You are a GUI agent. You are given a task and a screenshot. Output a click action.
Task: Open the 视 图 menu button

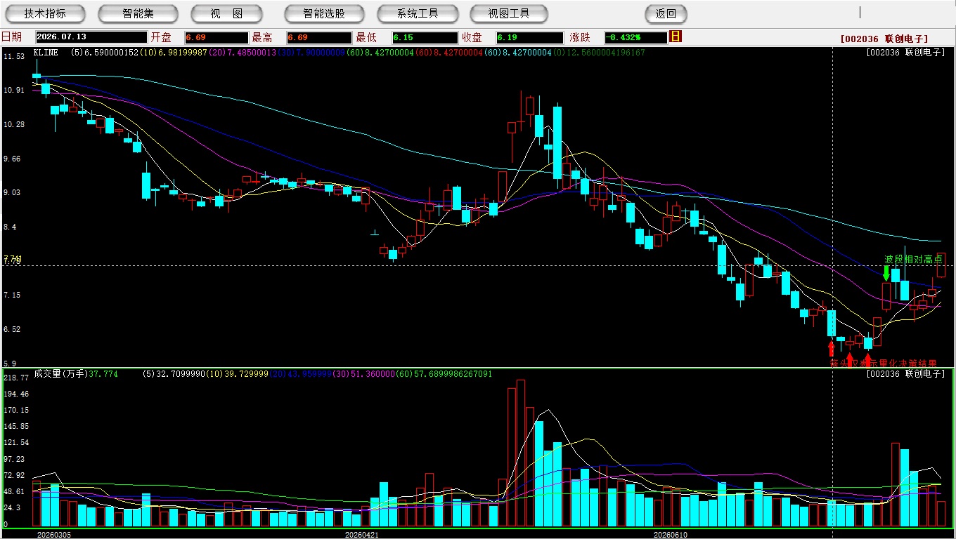point(226,13)
